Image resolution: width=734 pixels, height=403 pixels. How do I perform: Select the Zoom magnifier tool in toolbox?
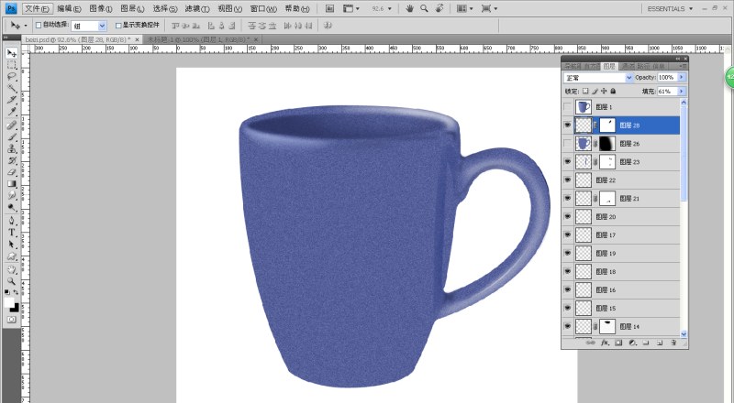click(x=12, y=281)
